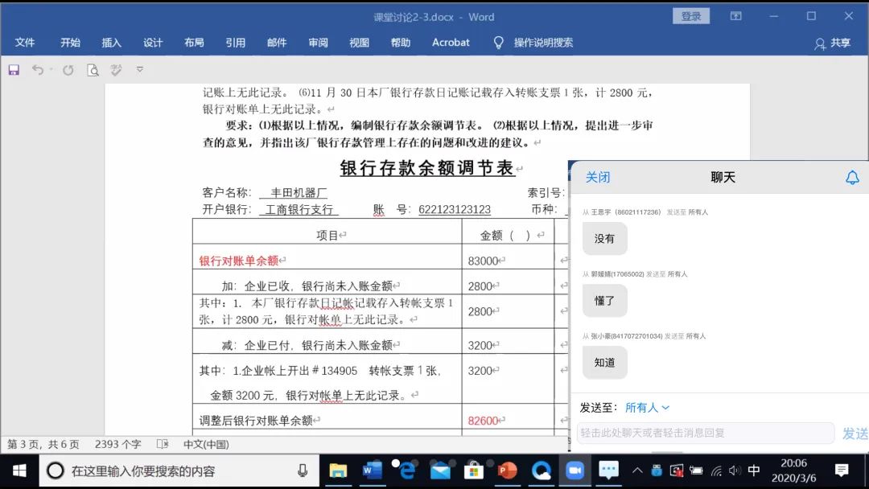Click the 共享 share button
Screen dimensions: 869x489
click(833, 43)
